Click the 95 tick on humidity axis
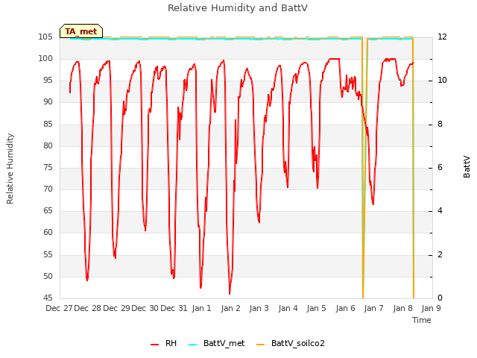 (x=48, y=81)
